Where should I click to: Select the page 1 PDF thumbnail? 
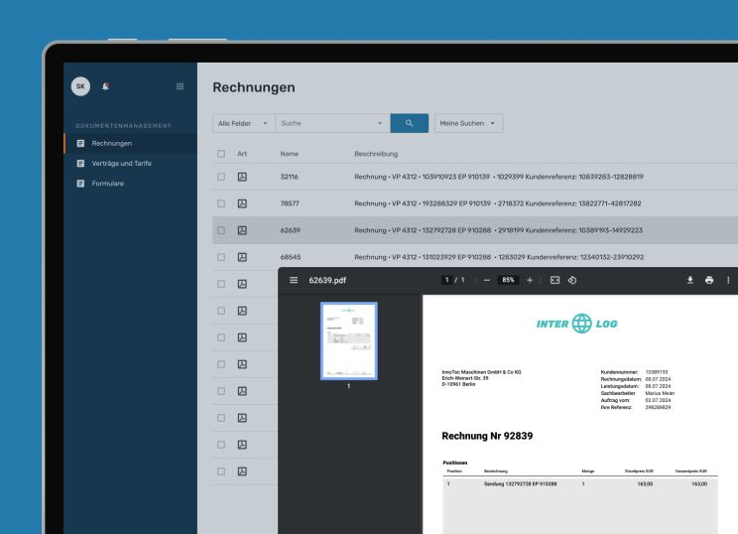348,340
